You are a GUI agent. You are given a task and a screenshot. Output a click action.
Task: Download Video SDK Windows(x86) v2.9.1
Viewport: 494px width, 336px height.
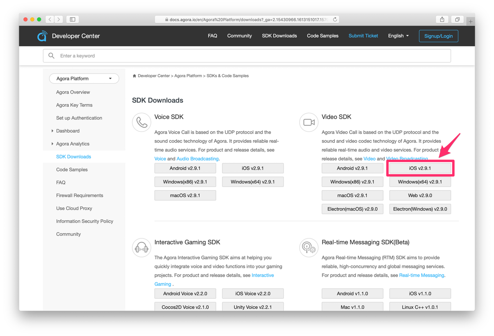[352, 182]
